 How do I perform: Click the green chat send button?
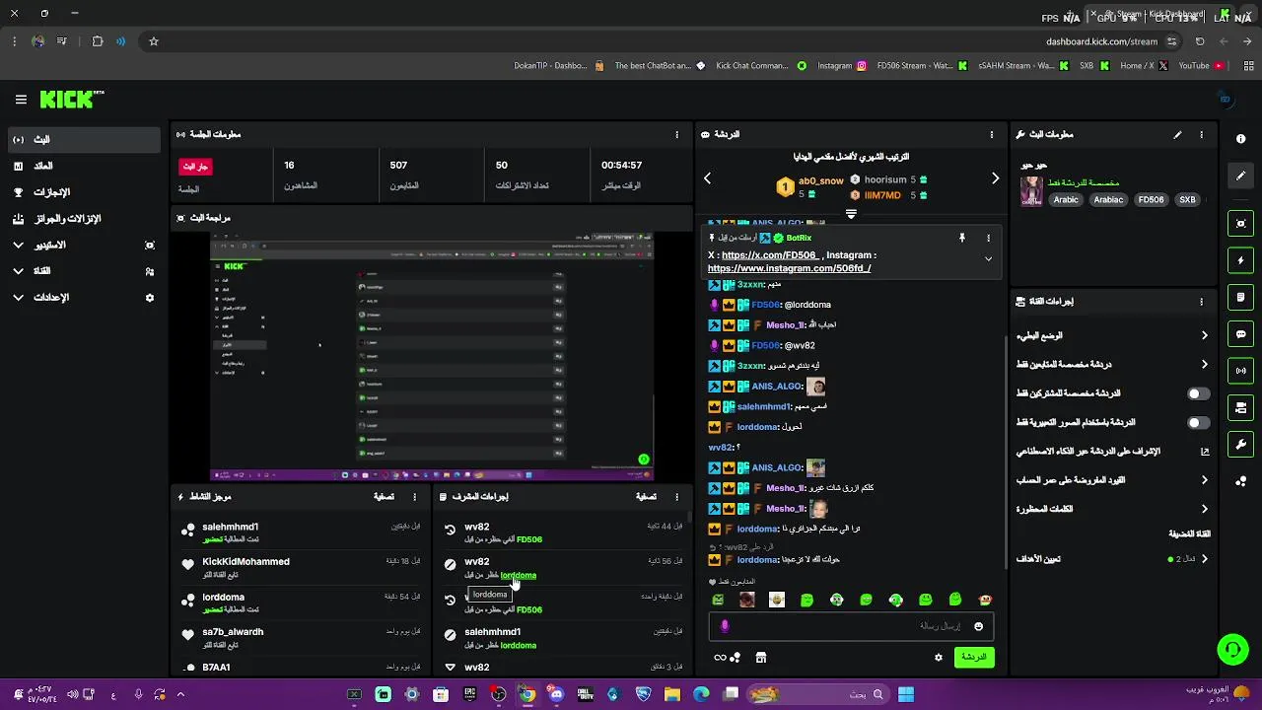tap(974, 657)
